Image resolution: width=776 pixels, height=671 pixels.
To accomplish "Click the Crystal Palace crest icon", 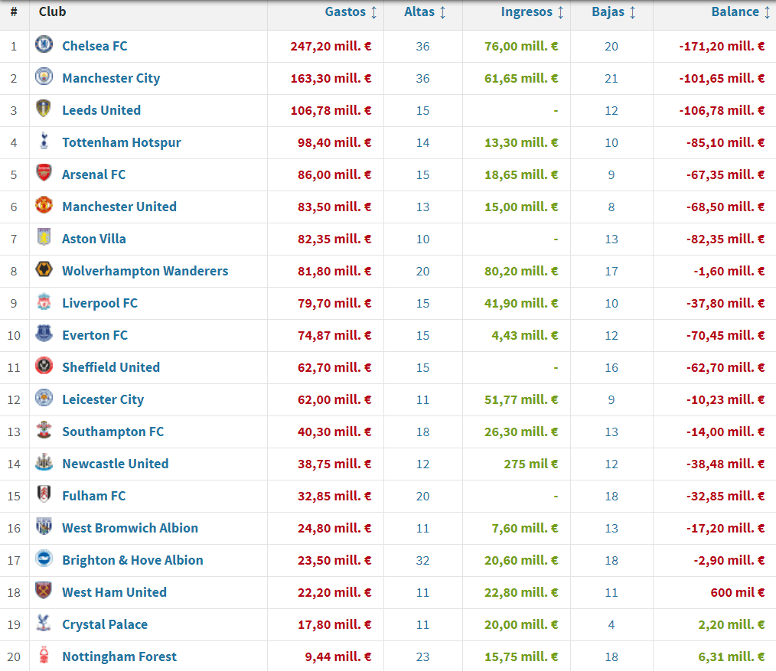I will tap(44, 624).
